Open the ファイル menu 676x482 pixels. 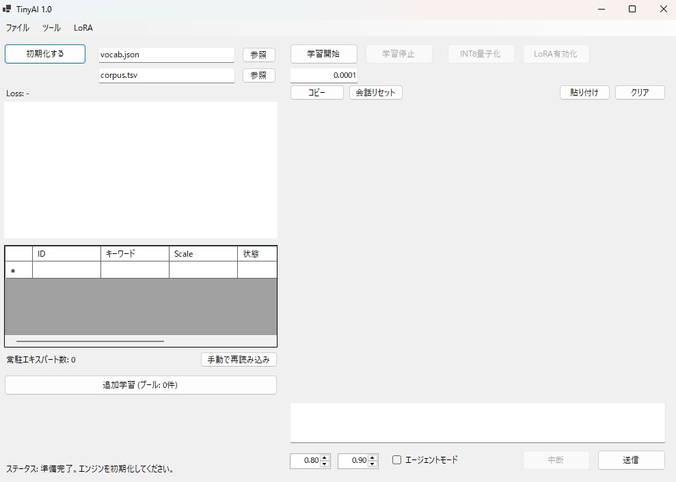tap(18, 28)
